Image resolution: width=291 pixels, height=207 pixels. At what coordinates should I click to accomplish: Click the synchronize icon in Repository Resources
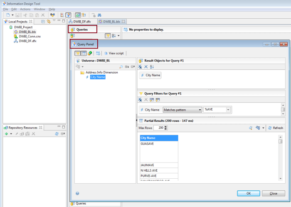coord(57,134)
